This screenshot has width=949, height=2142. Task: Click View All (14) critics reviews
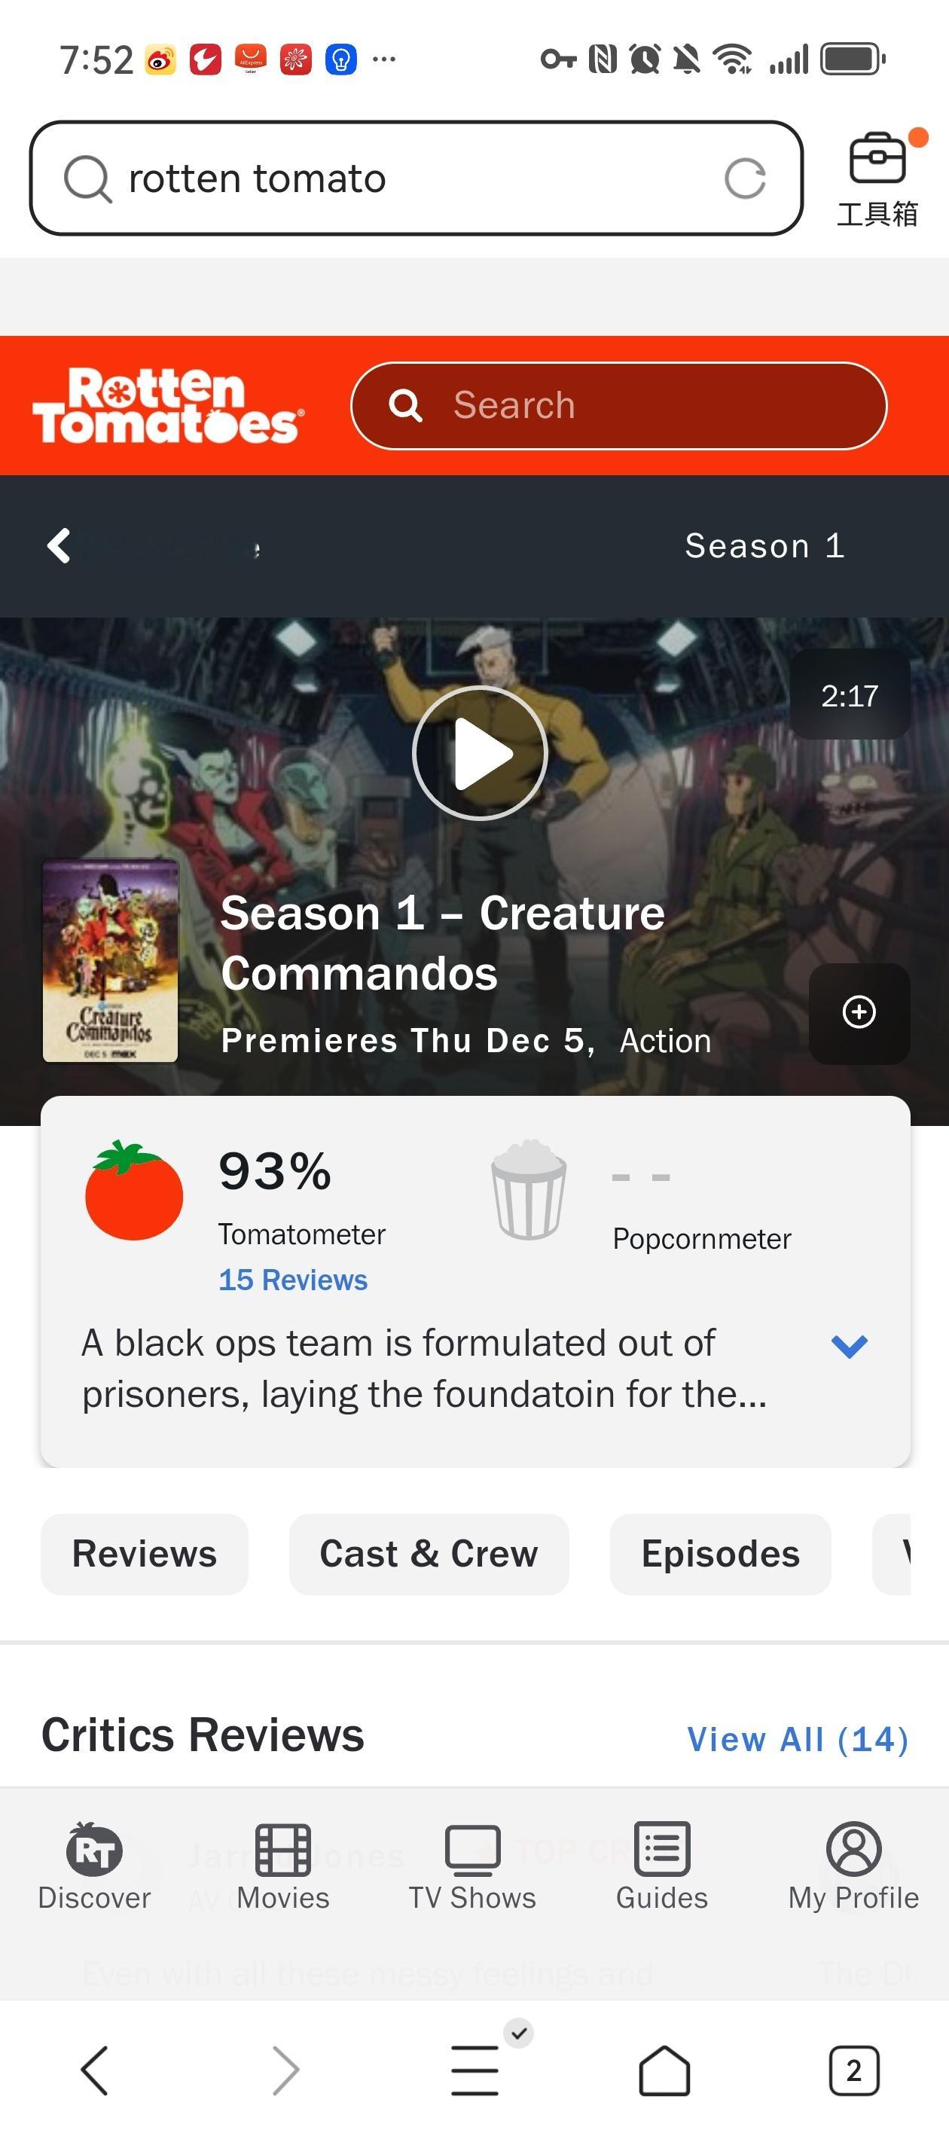(x=798, y=1739)
